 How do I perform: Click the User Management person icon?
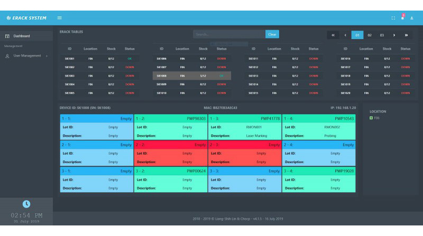point(7,56)
